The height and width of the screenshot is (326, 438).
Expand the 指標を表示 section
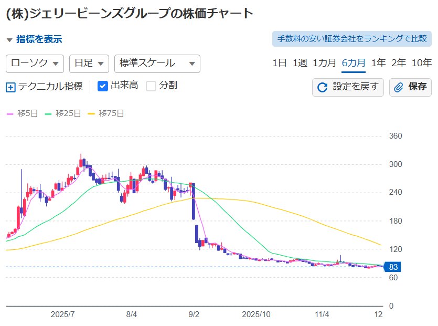[x=34, y=39]
